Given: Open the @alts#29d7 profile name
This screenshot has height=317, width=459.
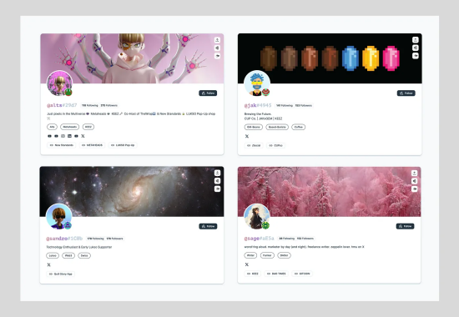Looking at the screenshot, I should [62, 105].
